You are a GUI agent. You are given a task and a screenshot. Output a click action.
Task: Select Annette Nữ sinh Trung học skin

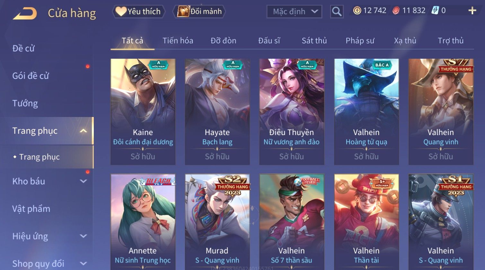[143, 222]
